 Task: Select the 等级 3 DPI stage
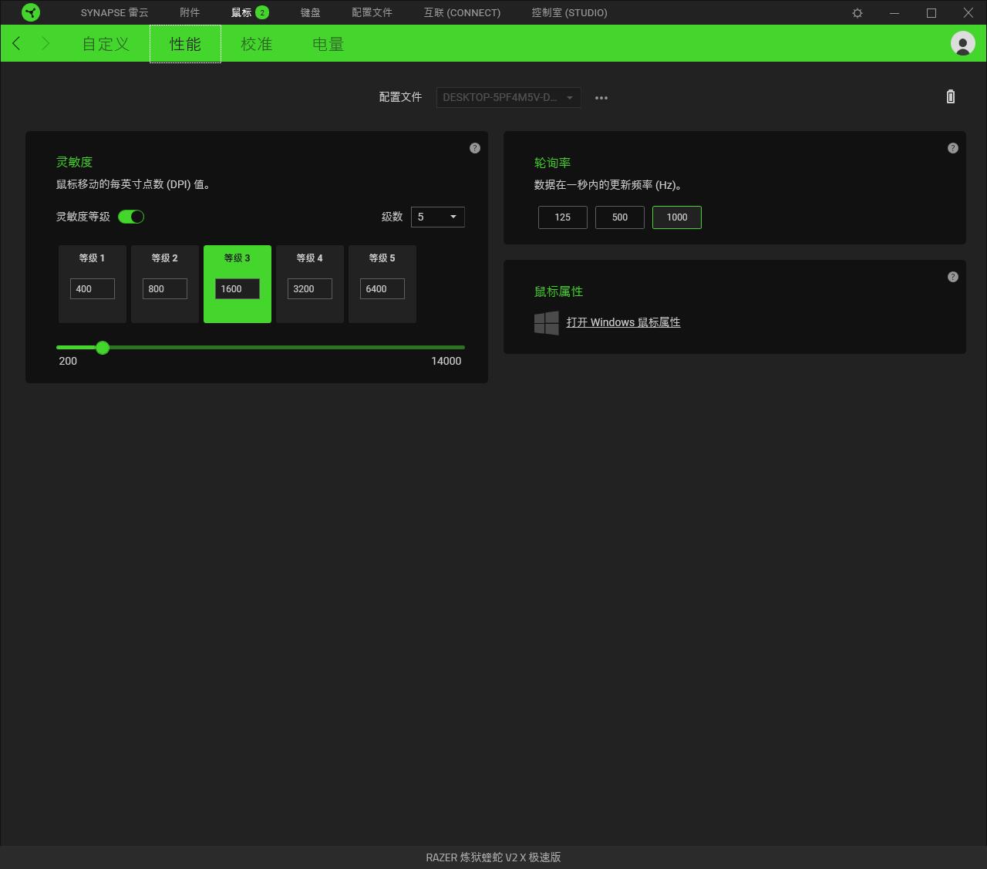[237, 284]
